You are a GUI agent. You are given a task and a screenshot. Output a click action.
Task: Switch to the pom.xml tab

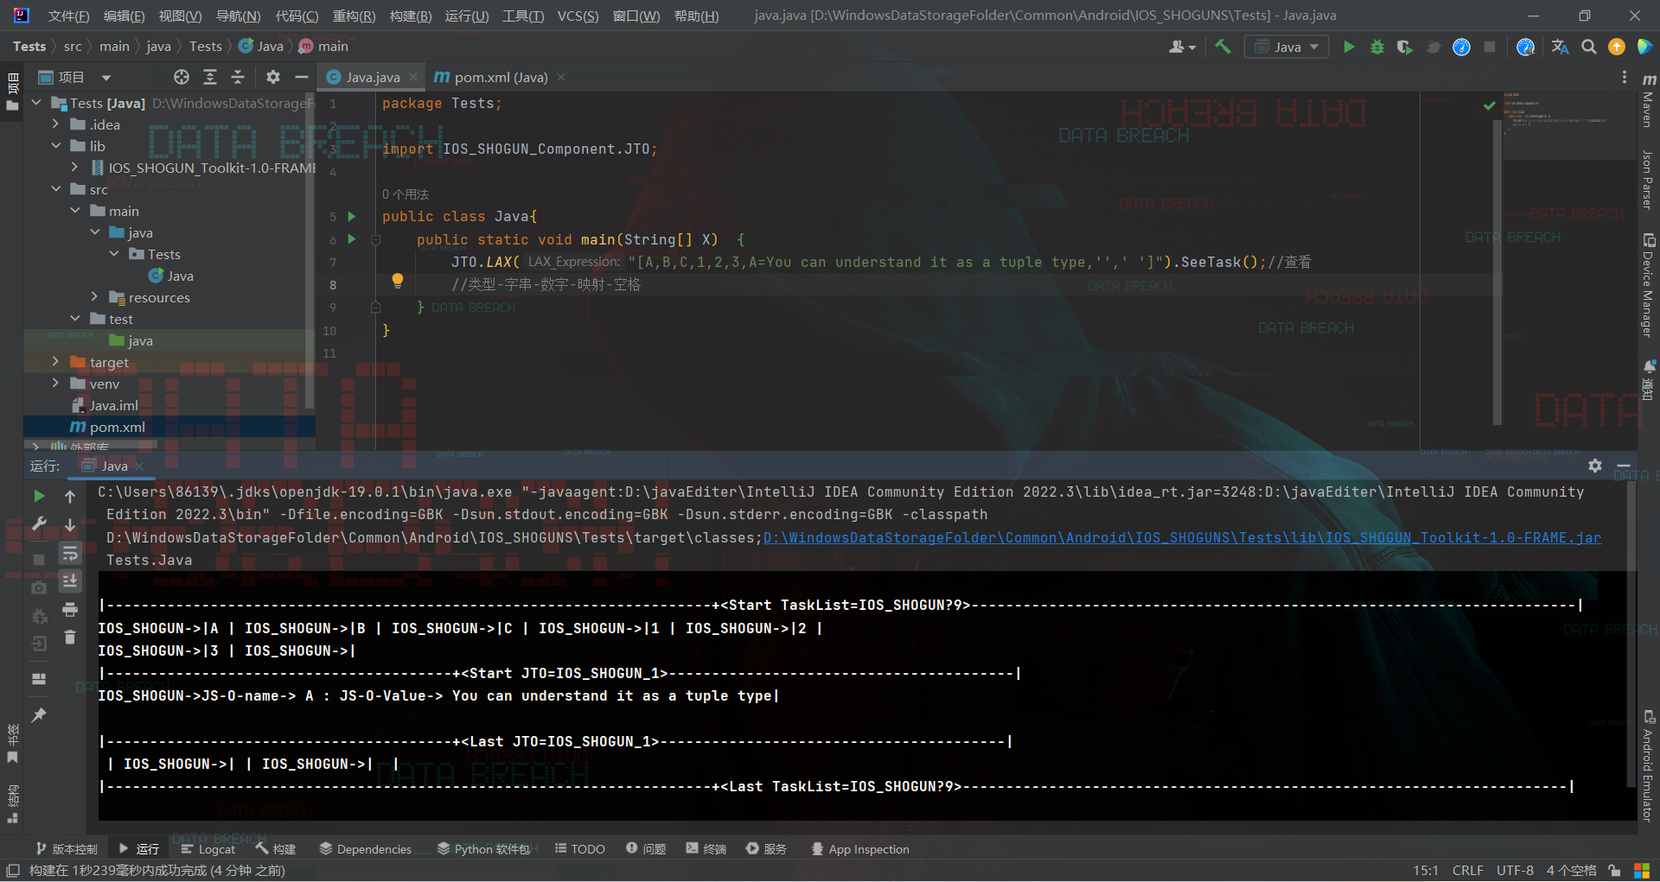pyautogui.click(x=493, y=77)
